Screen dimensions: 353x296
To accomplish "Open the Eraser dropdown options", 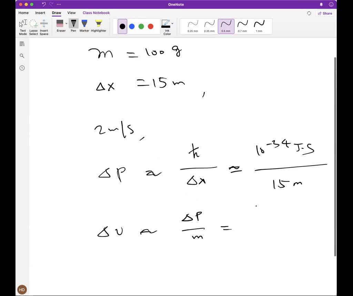I will [x=66, y=24].
